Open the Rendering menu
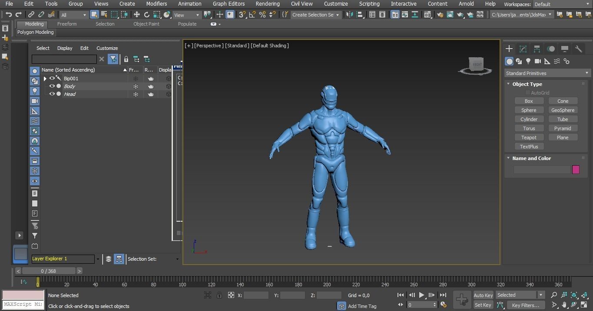This screenshot has height=311, width=593. (x=268, y=3)
